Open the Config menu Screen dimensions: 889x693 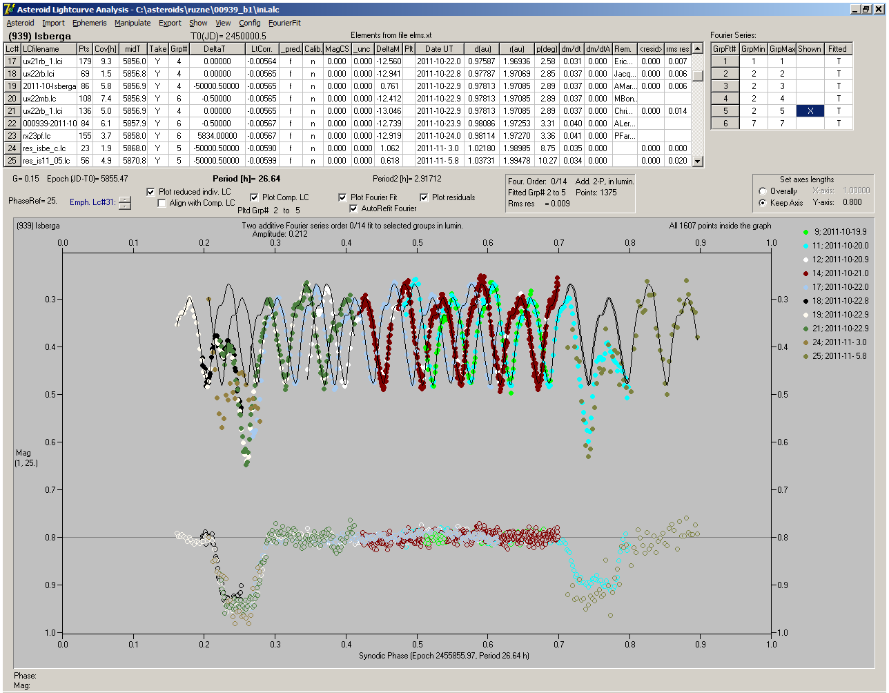point(250,23)
